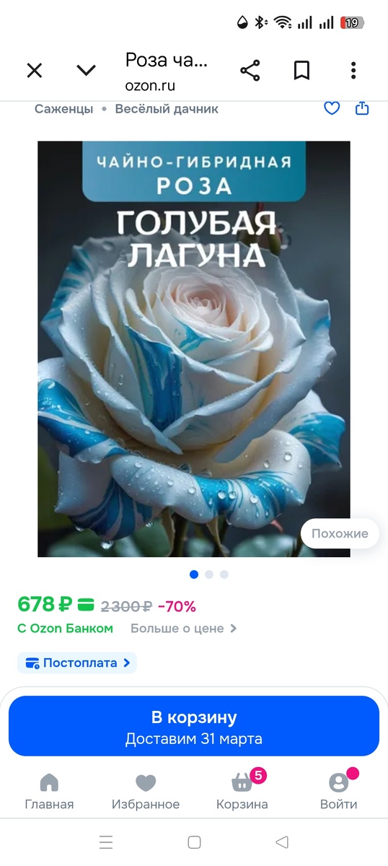The width and height of the screenshot is (388, 866).
Task: Select the second image carousel dot
Action: (209, 574)
